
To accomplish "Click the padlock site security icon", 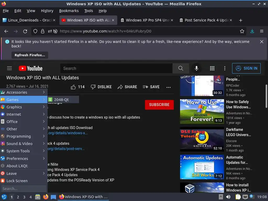I will pyautogui.click(x=43, y=31).
